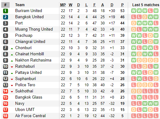Open the Air Force Central team link
This screenshot has width=160, height=119.
click(x=30, y=116)
